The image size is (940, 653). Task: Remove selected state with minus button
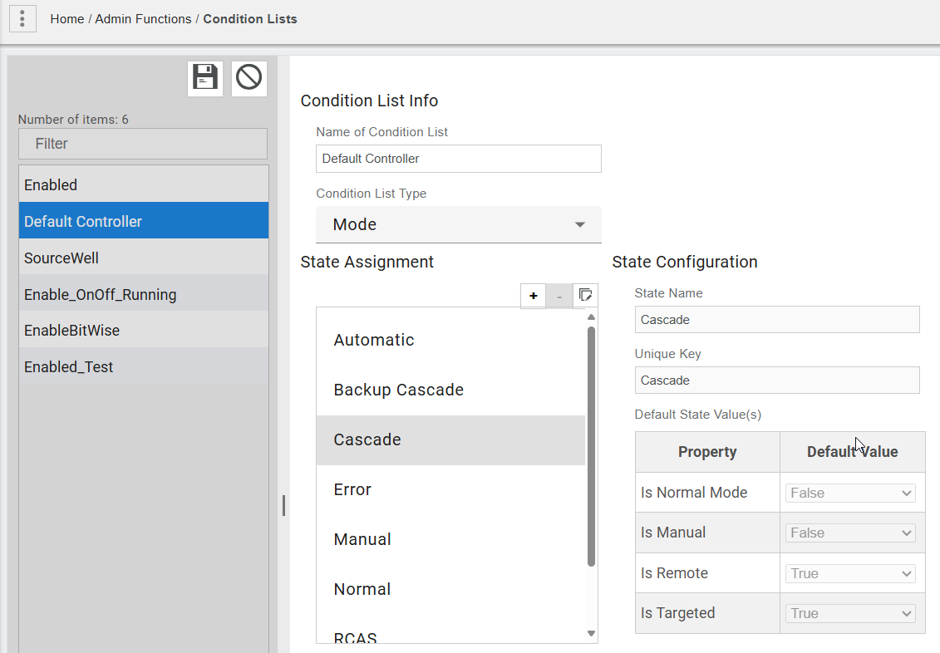(x=559, y=296)
